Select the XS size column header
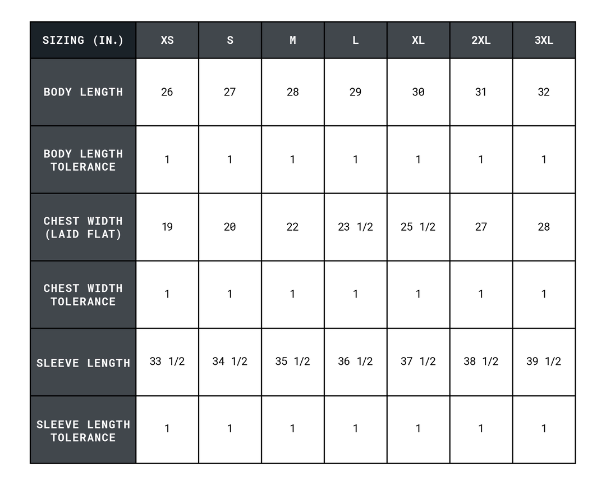This screenshot has height=485, width=606. coord(167,40)
